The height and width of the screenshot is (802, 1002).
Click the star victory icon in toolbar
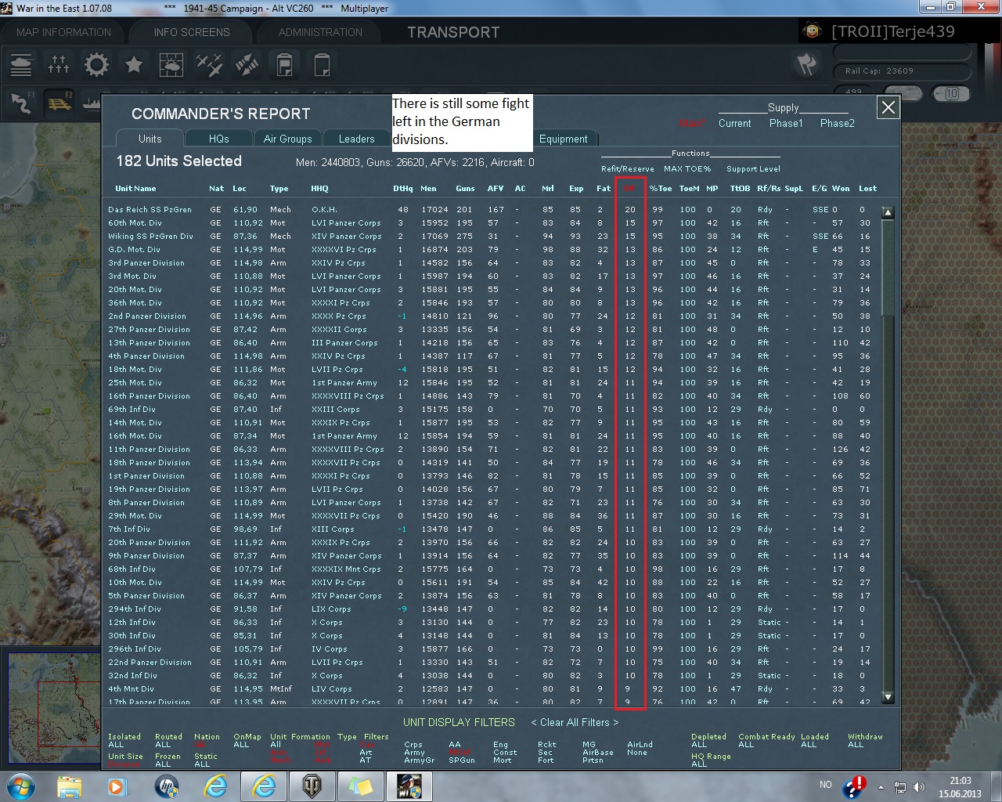[x=134, y=64]
